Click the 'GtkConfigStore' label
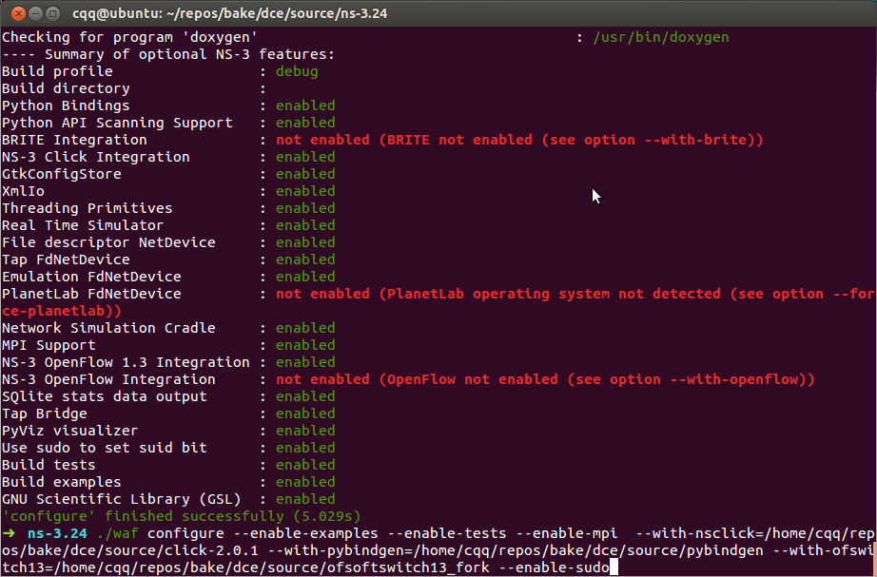This screenshot has width=877, height=577. 62,175
